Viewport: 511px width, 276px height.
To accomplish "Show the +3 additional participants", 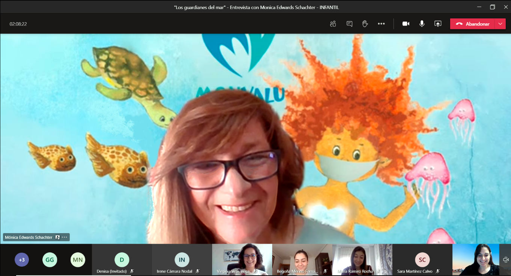I will pyautogui.click(x=22, y=259).
